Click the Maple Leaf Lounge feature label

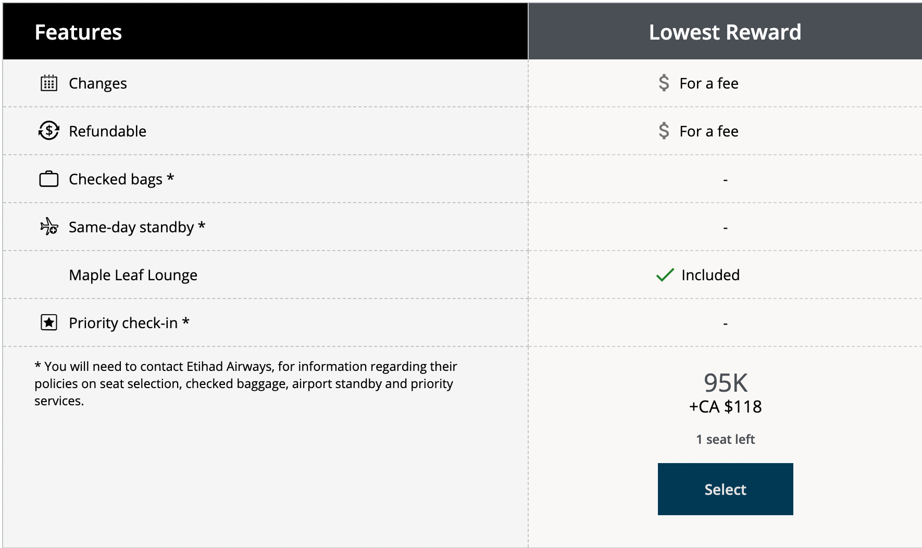[133, 275]
